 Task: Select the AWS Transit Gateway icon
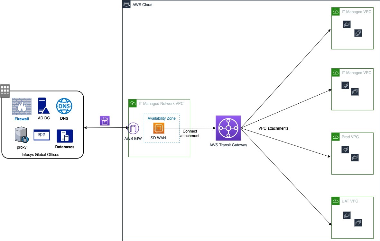pyautogui.click(x=228, y=128)
